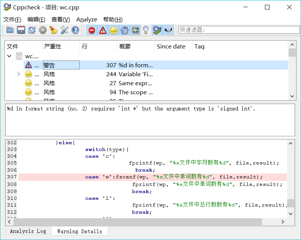Clear results with the broom icon
The image size is (301, 240).
click(x=54, y=30)
